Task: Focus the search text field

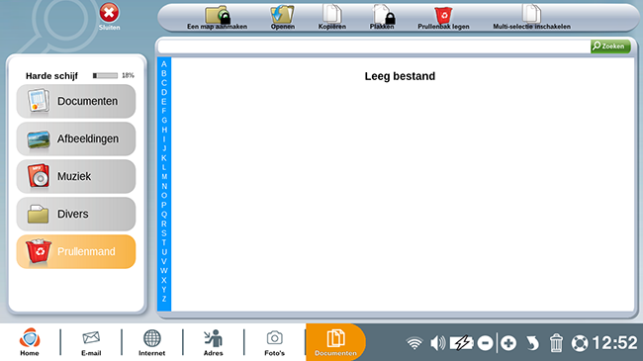Action: point(374,46)
